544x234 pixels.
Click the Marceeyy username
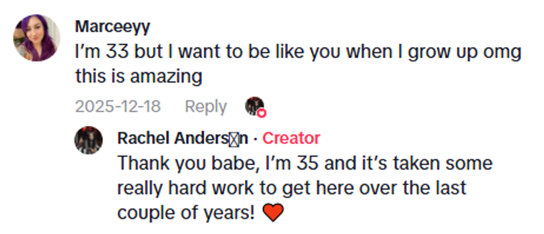(113, 26)
